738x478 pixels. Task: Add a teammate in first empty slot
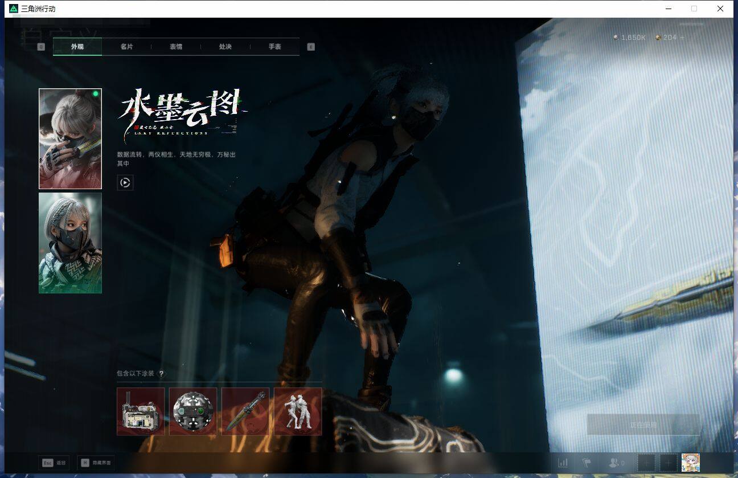click(x=646, y=463)
